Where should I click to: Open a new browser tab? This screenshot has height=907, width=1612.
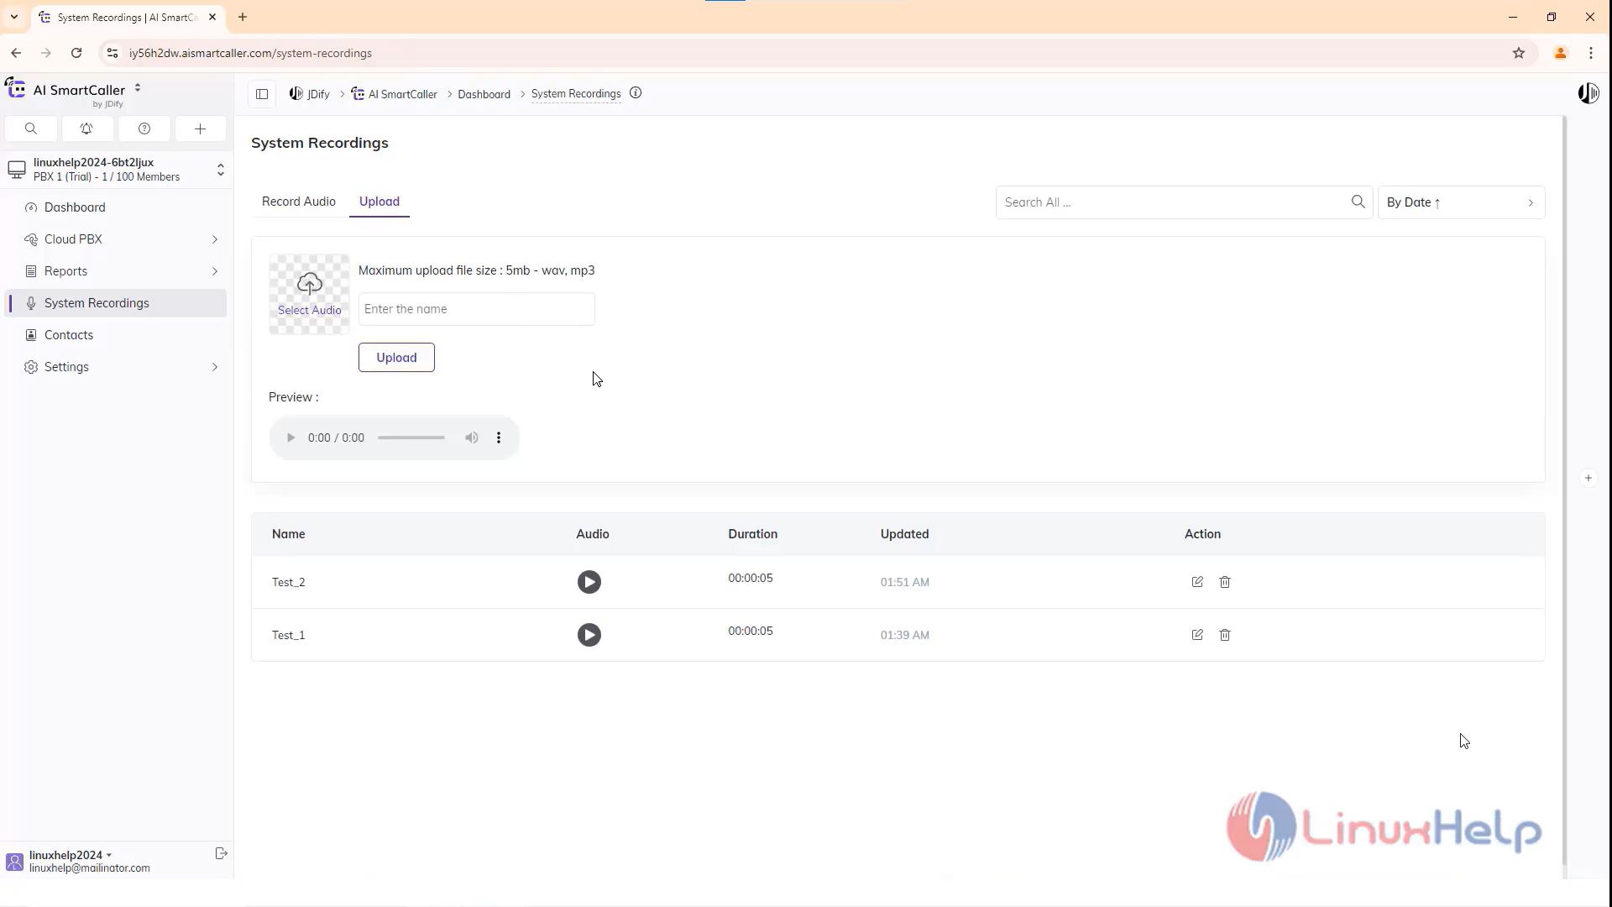pyautogui.click(x=243, y=17)
